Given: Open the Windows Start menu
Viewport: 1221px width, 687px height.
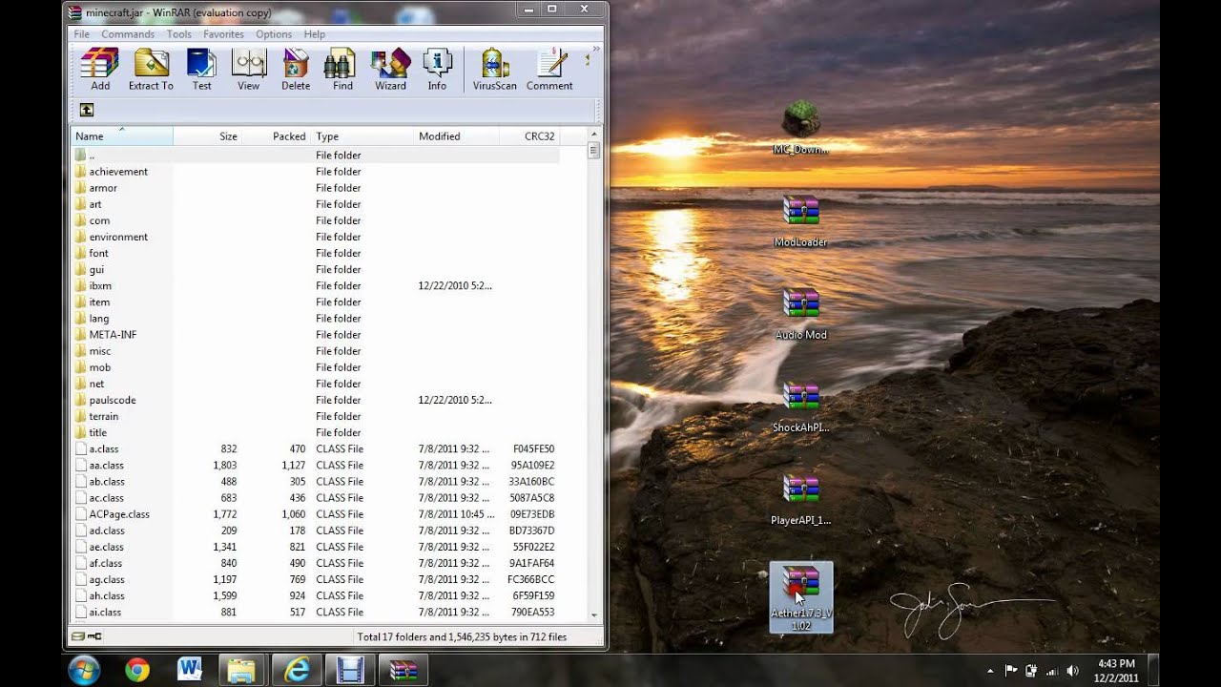Looking at the screenshot, I should coord(84,670).
